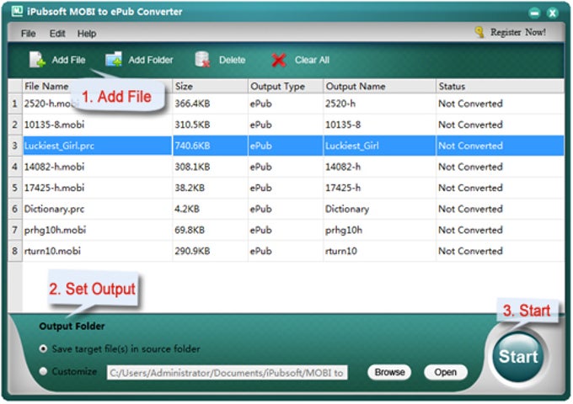Click Not Converted status for prhg10h.mobi
The width and height of the screenshot is (573, 404).
click(471, 231)
